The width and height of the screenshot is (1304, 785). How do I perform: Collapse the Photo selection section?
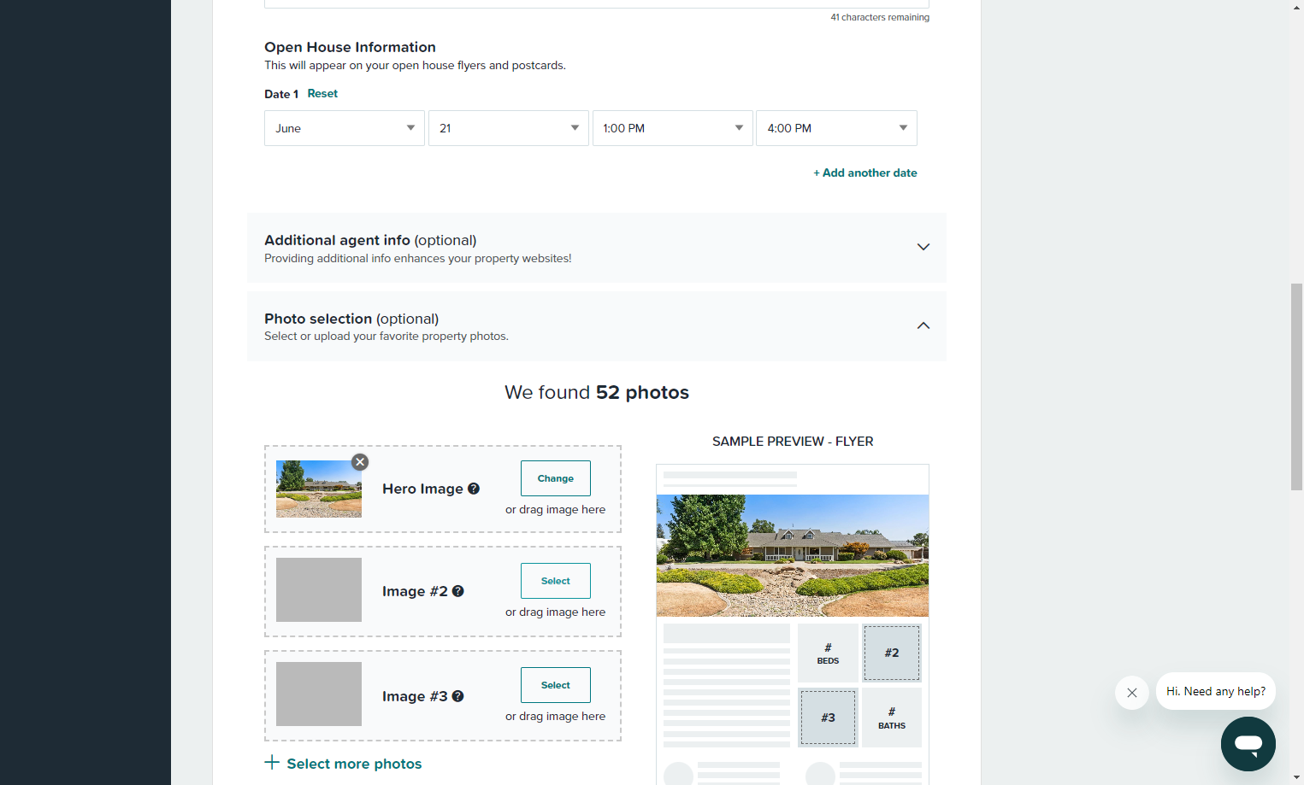pyautogui.click(x=597, y=326)
